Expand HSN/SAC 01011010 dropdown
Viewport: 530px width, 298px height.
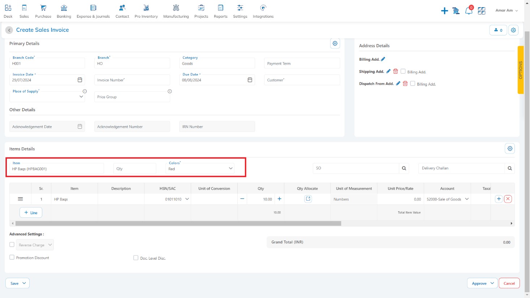187,199
